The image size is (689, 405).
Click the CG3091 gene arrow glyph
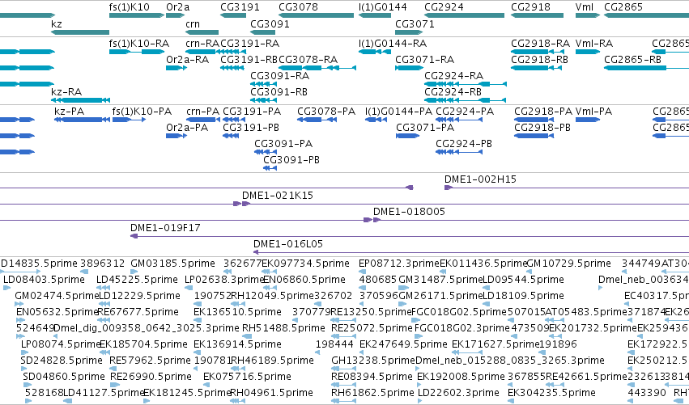tap(263, 32)
